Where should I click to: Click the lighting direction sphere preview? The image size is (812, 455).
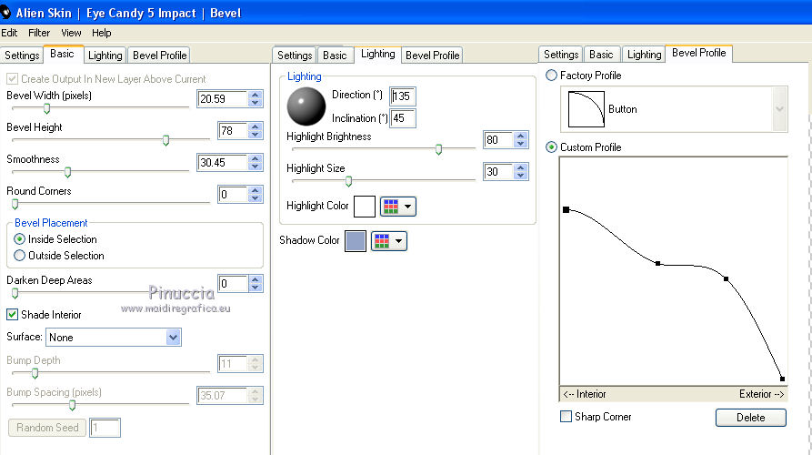tap(306, 106)
